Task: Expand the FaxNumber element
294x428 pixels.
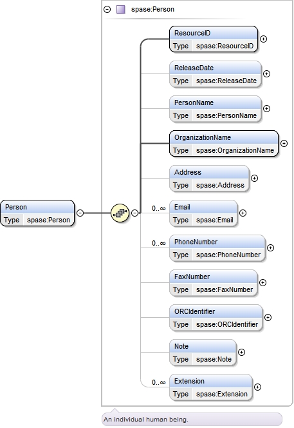Action: (262, 282)
